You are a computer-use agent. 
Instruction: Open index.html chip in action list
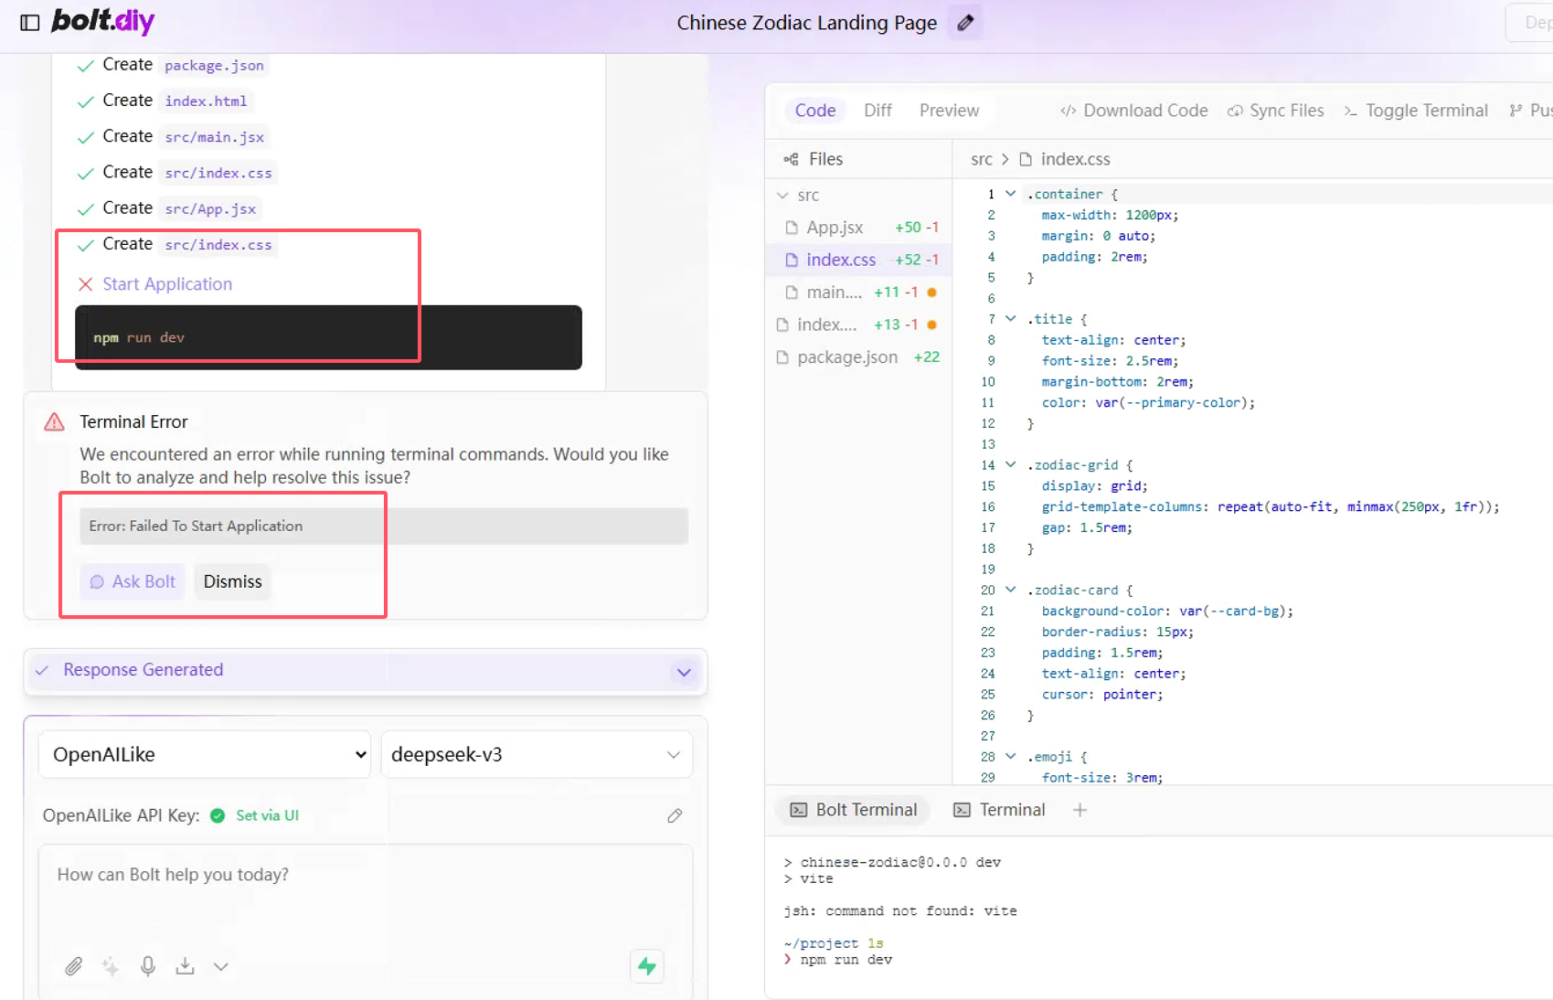coord(206,101)
